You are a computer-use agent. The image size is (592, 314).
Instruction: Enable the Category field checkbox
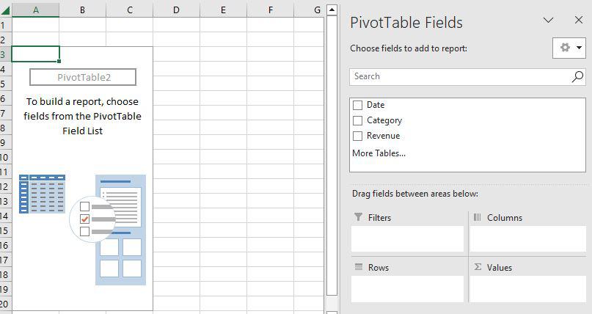pos(358,120)
